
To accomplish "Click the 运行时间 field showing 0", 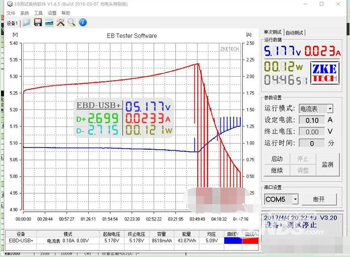I will [312, 143].
